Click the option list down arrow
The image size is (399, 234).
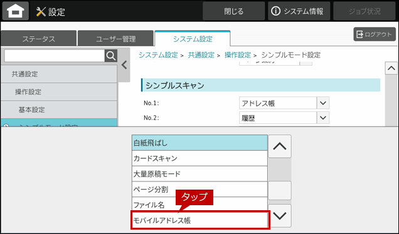click(x=280, y=216)
